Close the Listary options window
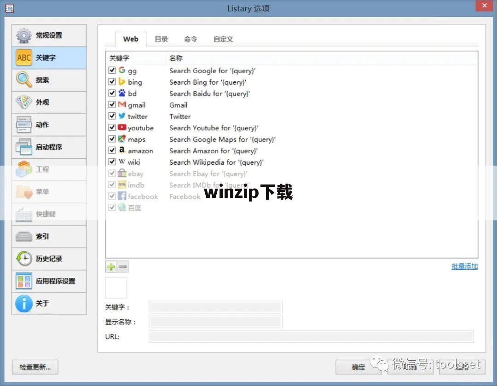The width and height of the screenshot is (497, 386). (484, 6)
